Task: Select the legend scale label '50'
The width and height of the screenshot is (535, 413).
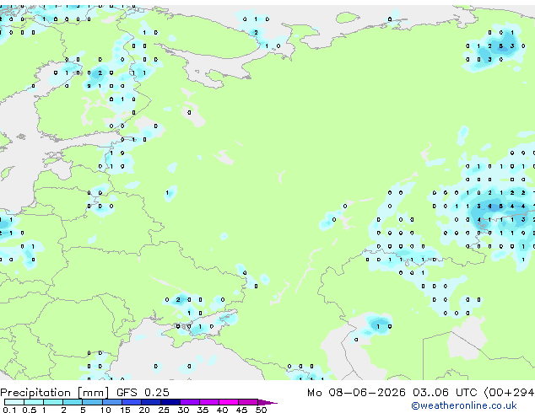Action: pyautogui.click(x=261, y=410)
